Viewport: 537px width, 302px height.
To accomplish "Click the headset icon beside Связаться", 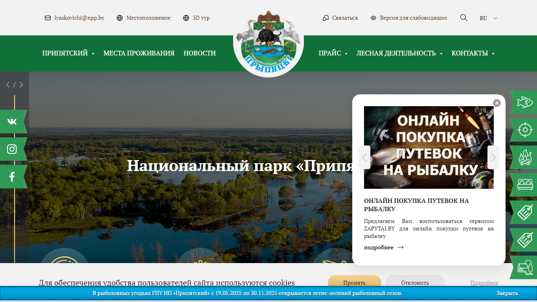I will click(326, 18).
